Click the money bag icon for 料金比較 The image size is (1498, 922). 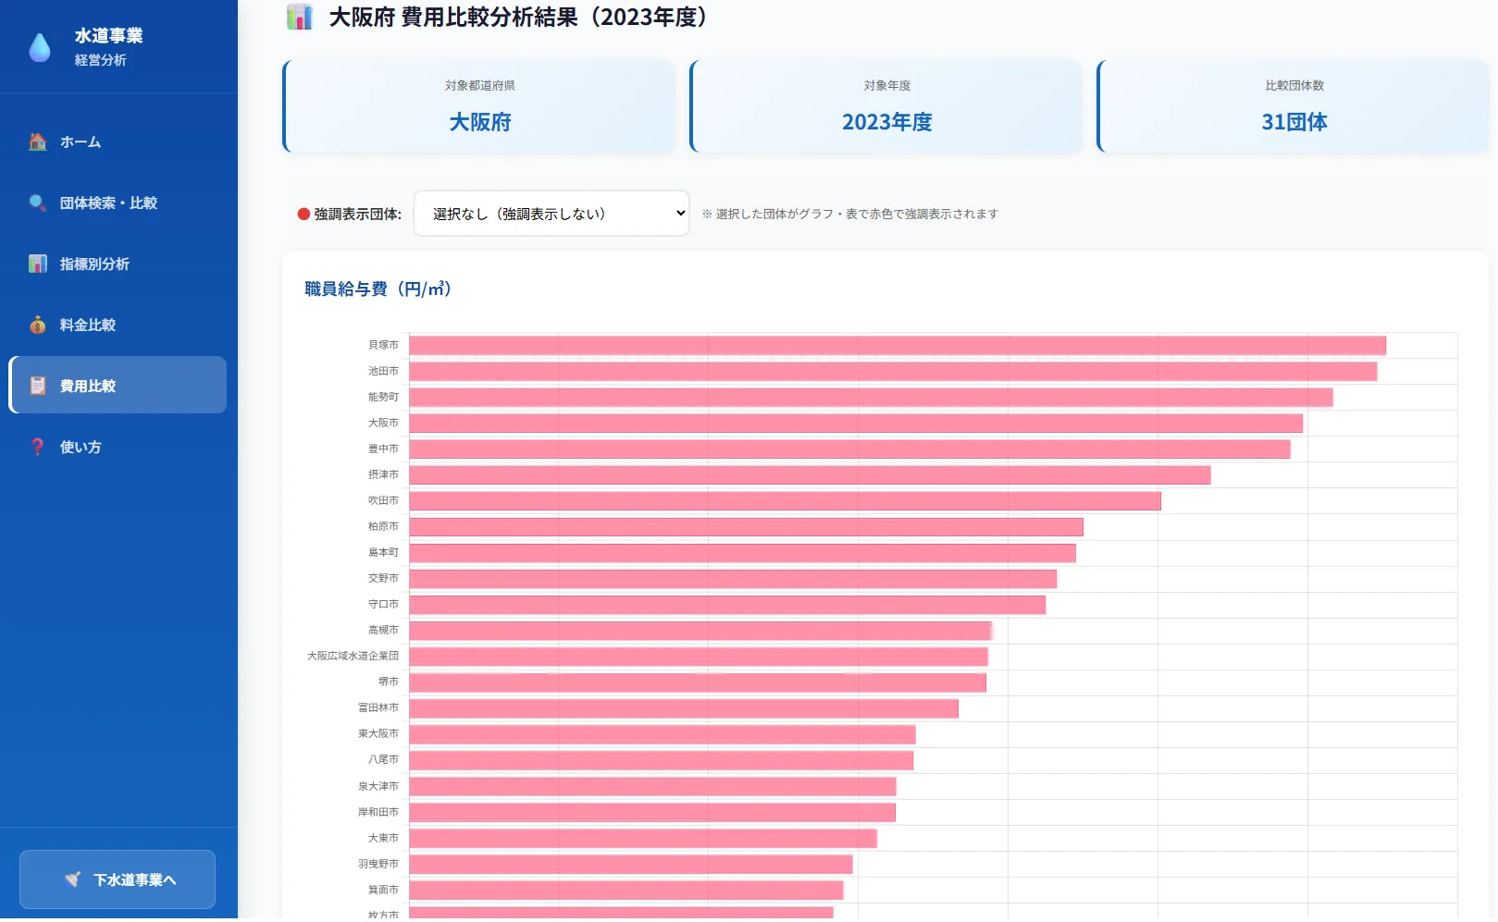pyautogui.click(x=38, y=325)
